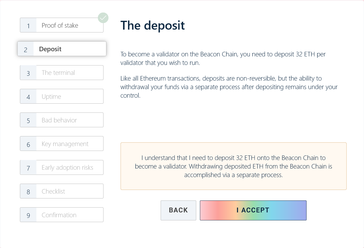This screenshot has height=248, width=364.
Task: Select the Bad behavior step
Action: [62, 120]
